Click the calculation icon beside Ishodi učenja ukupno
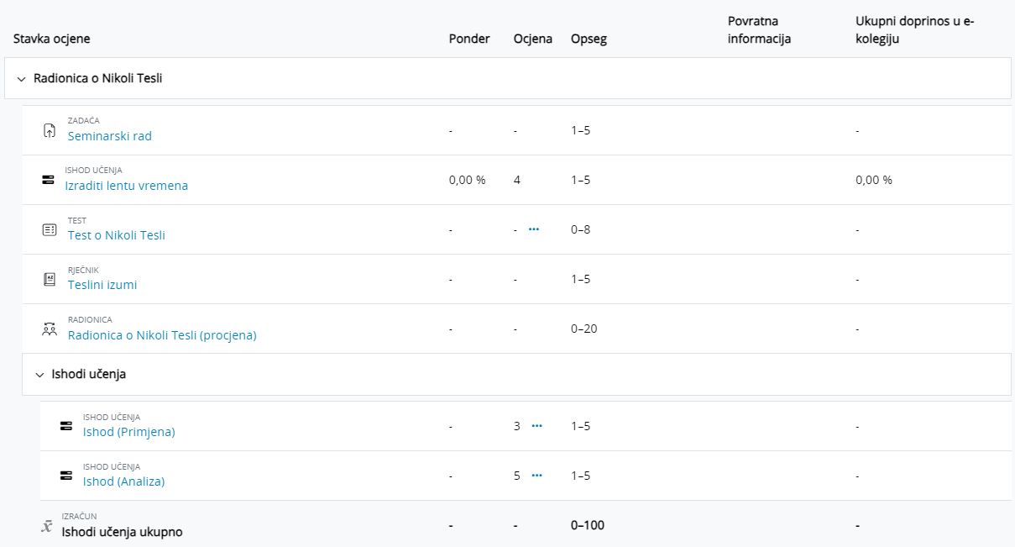This screenshot has height=547, width=1015. pyautogui.click(x=48, y=525)
